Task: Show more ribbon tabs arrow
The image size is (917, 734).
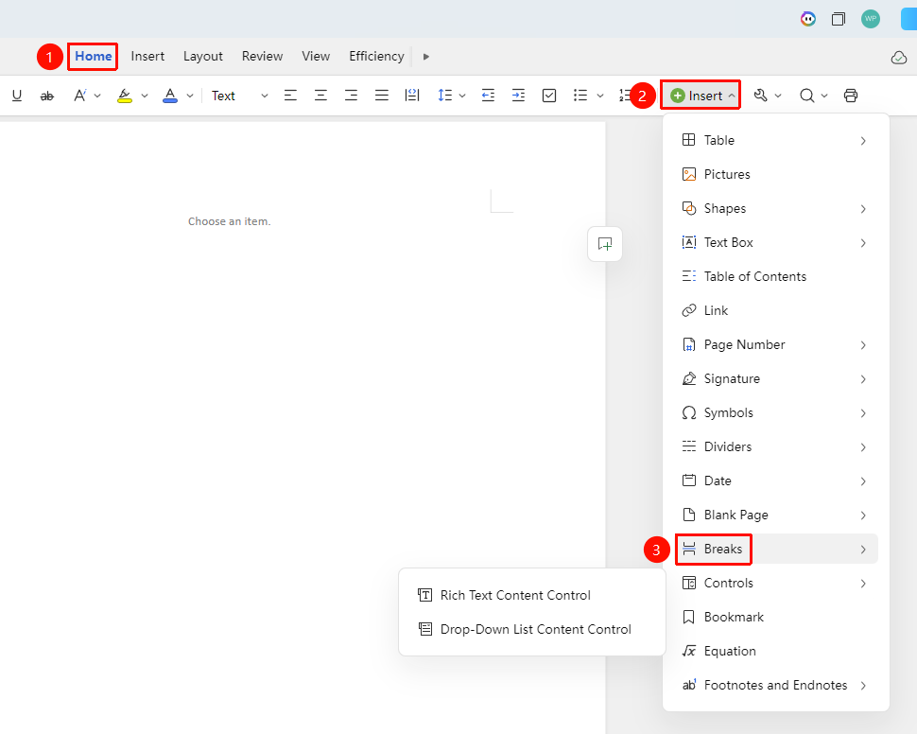Action: (426, 57)
